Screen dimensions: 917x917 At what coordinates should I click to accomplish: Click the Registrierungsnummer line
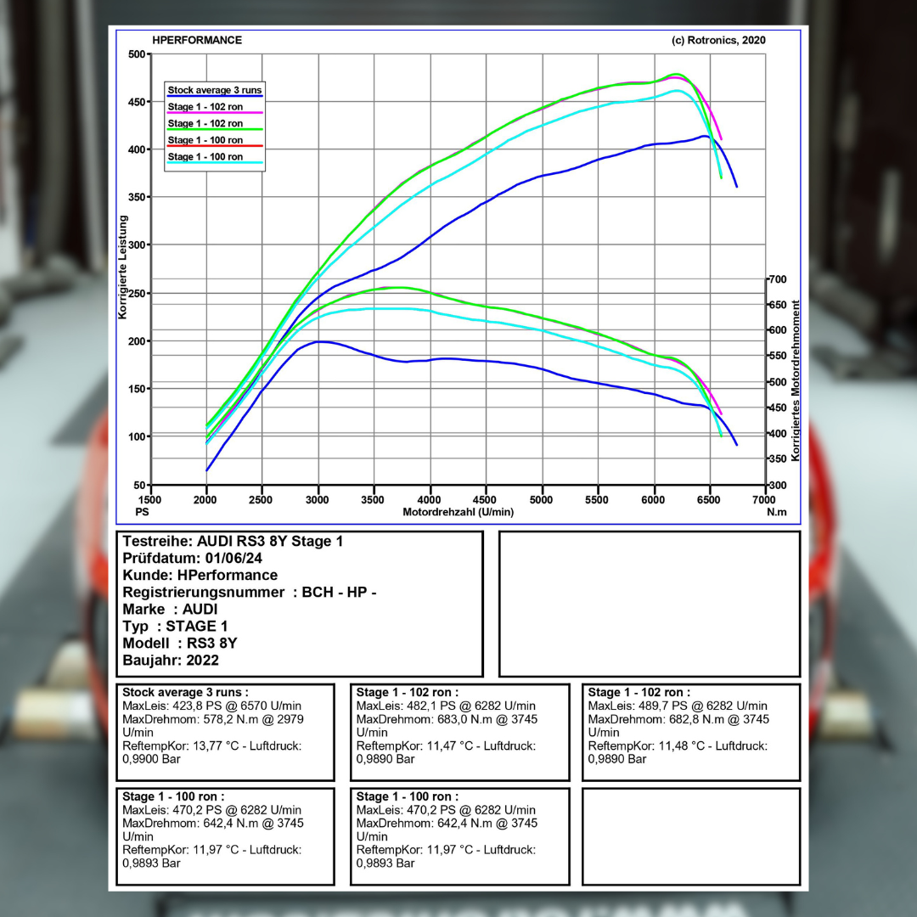tap(249, 593)
